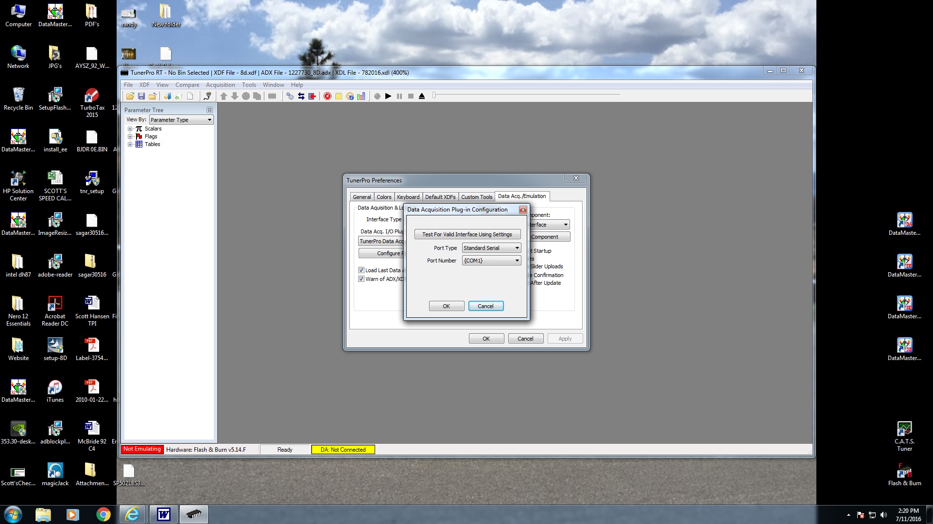Click the yellow notepad icon
933x524 pixels.
pos(339,96)
